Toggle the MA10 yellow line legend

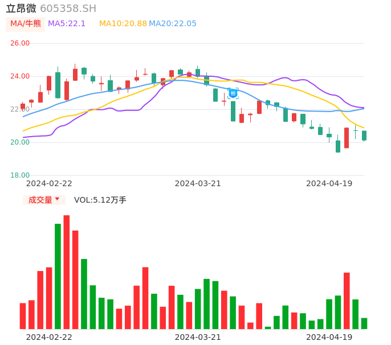(123, 24)
